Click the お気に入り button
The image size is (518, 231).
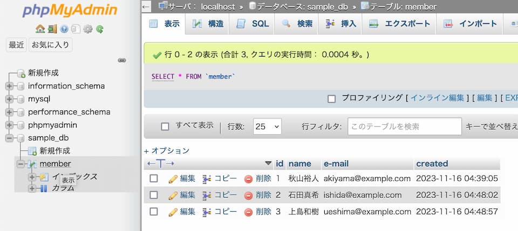click(x=51, y=45)
